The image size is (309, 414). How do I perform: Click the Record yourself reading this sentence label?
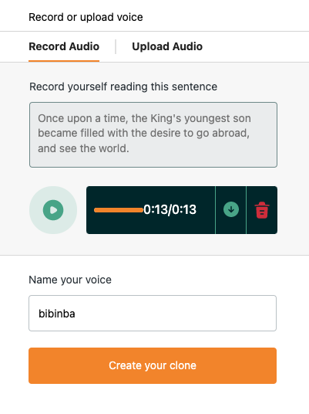click(x=123, y=87)
